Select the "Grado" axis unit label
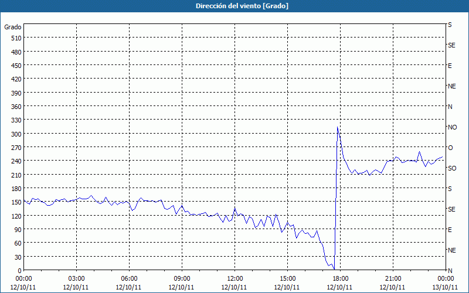This screenshot has width=469, height=293. coord(13,27)
